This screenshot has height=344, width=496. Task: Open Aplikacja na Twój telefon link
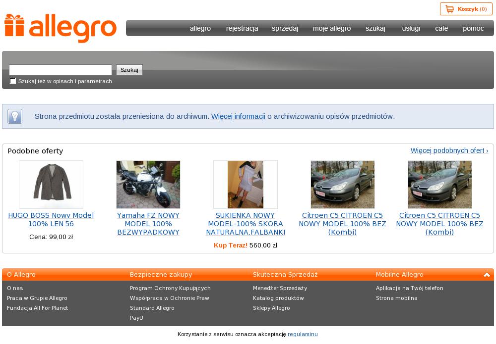[x=409, y=288]
